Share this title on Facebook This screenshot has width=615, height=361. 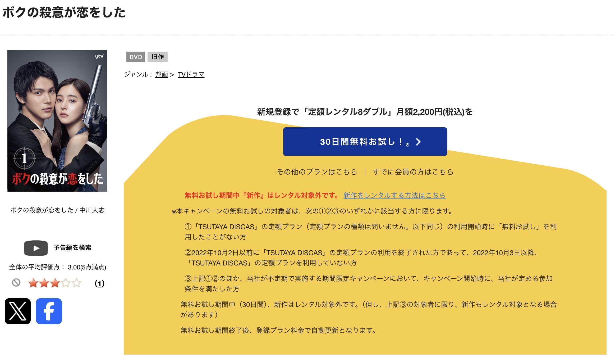(49, 311)
